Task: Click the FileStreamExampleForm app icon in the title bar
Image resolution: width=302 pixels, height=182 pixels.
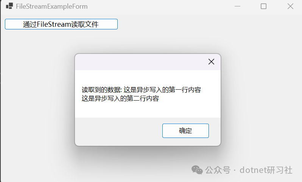Action: click(9, 6)
